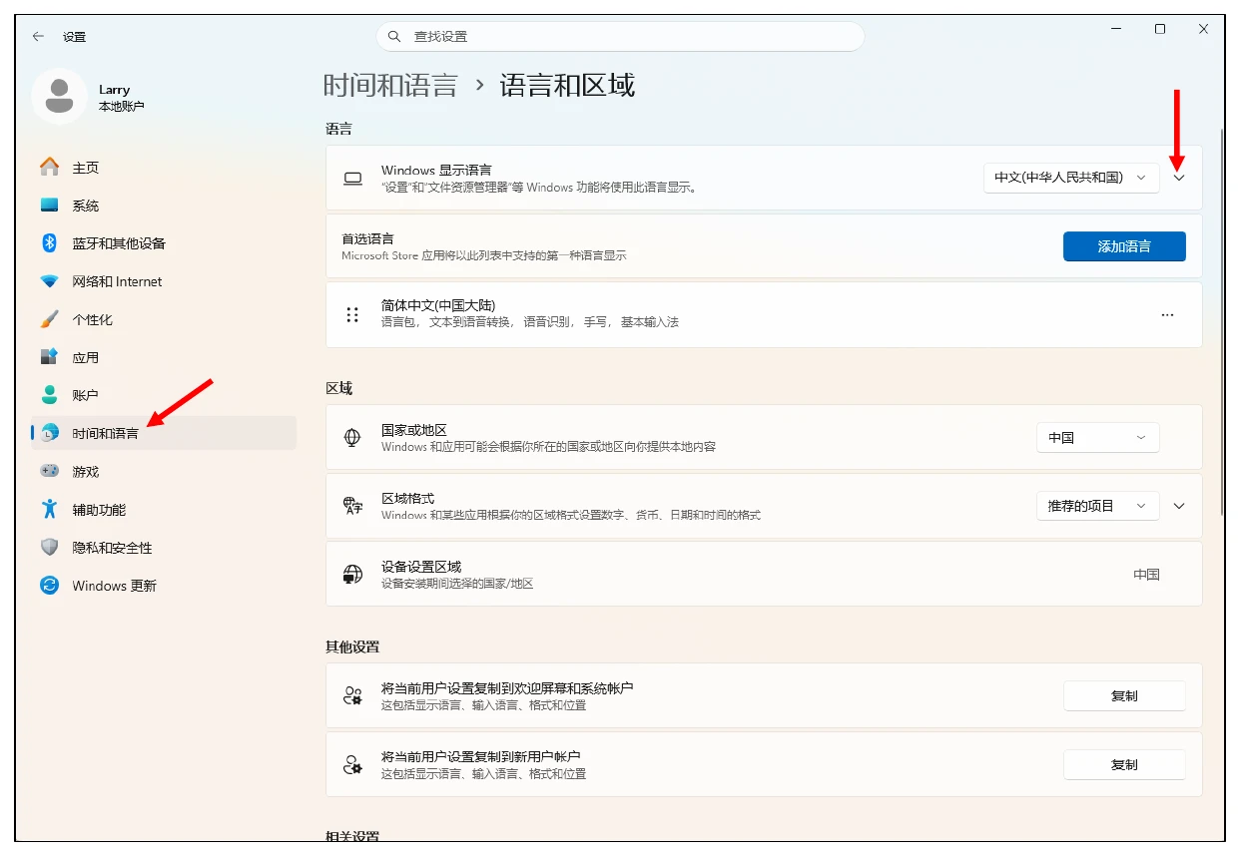Click 复制 for 新用户帐户
1240x856 pixels.
tap(1124, 765)
